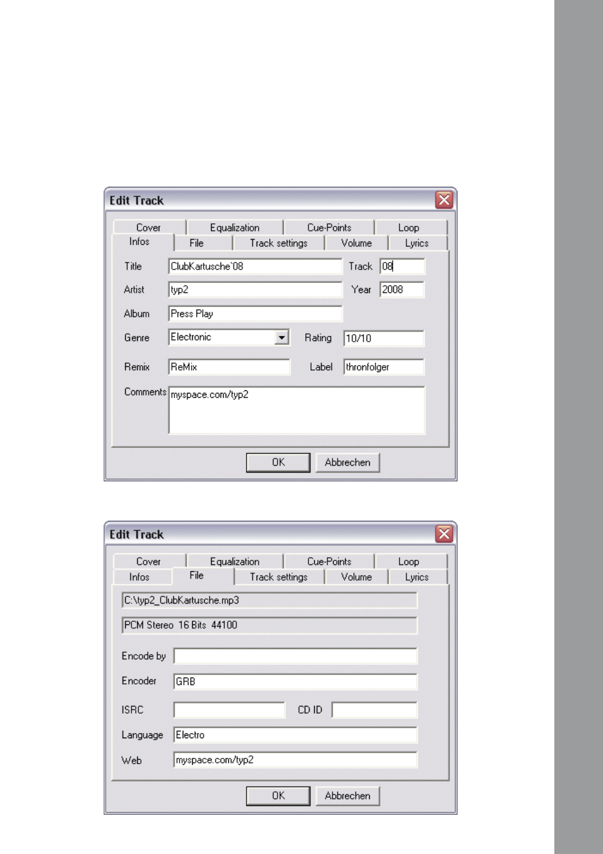Click the Genre combo box showing Electronic
Image resolution: width=603 pixels, height=854 pixels.
pyautogui.click(x=229, y=337)
